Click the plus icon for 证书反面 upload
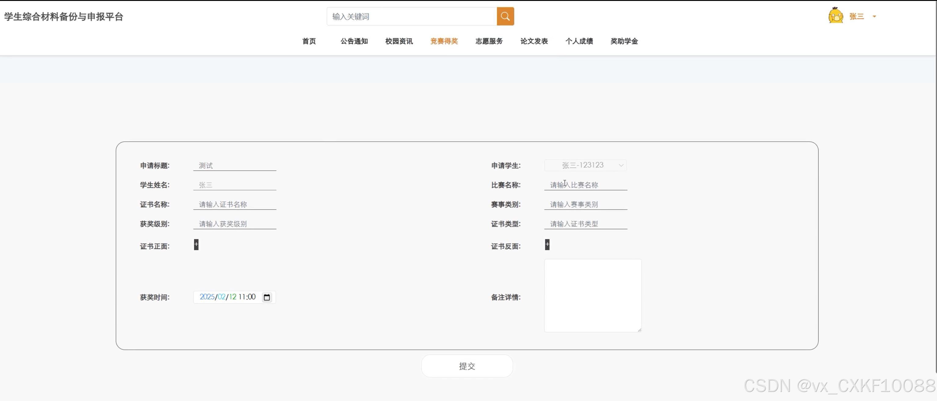 (x=547, y=244)
